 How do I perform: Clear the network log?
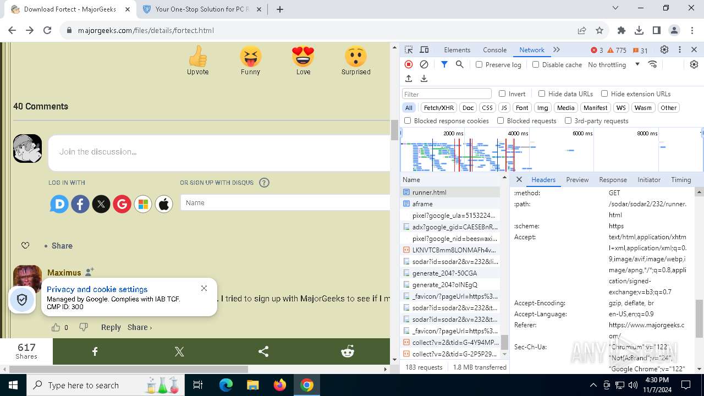424,64
